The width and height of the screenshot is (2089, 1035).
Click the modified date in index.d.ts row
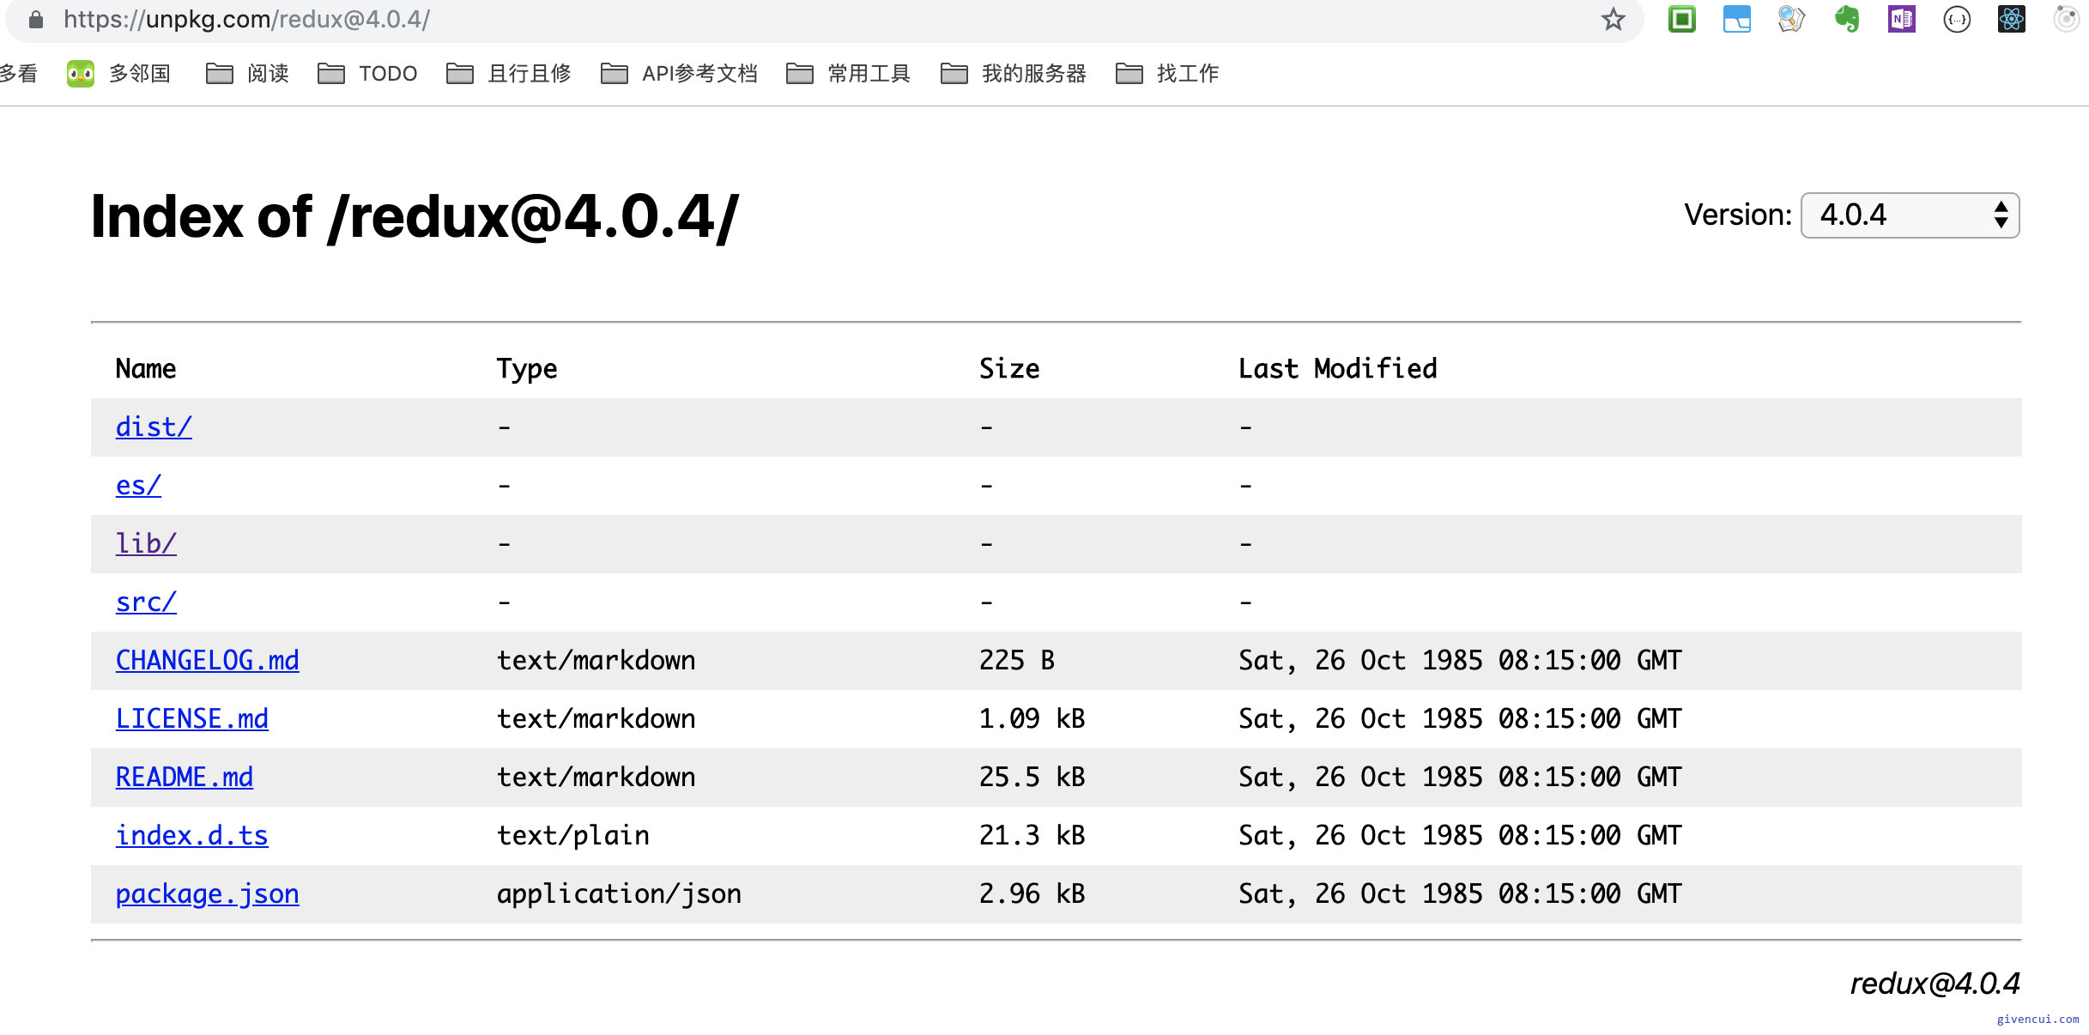coord(1460,835)
